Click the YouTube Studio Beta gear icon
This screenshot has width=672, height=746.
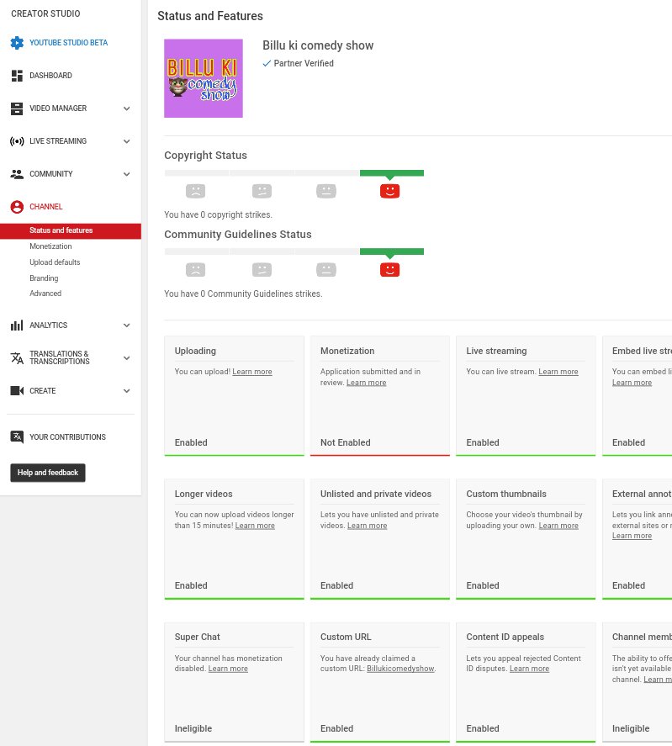pyautogui.click(x=17, y=43)
